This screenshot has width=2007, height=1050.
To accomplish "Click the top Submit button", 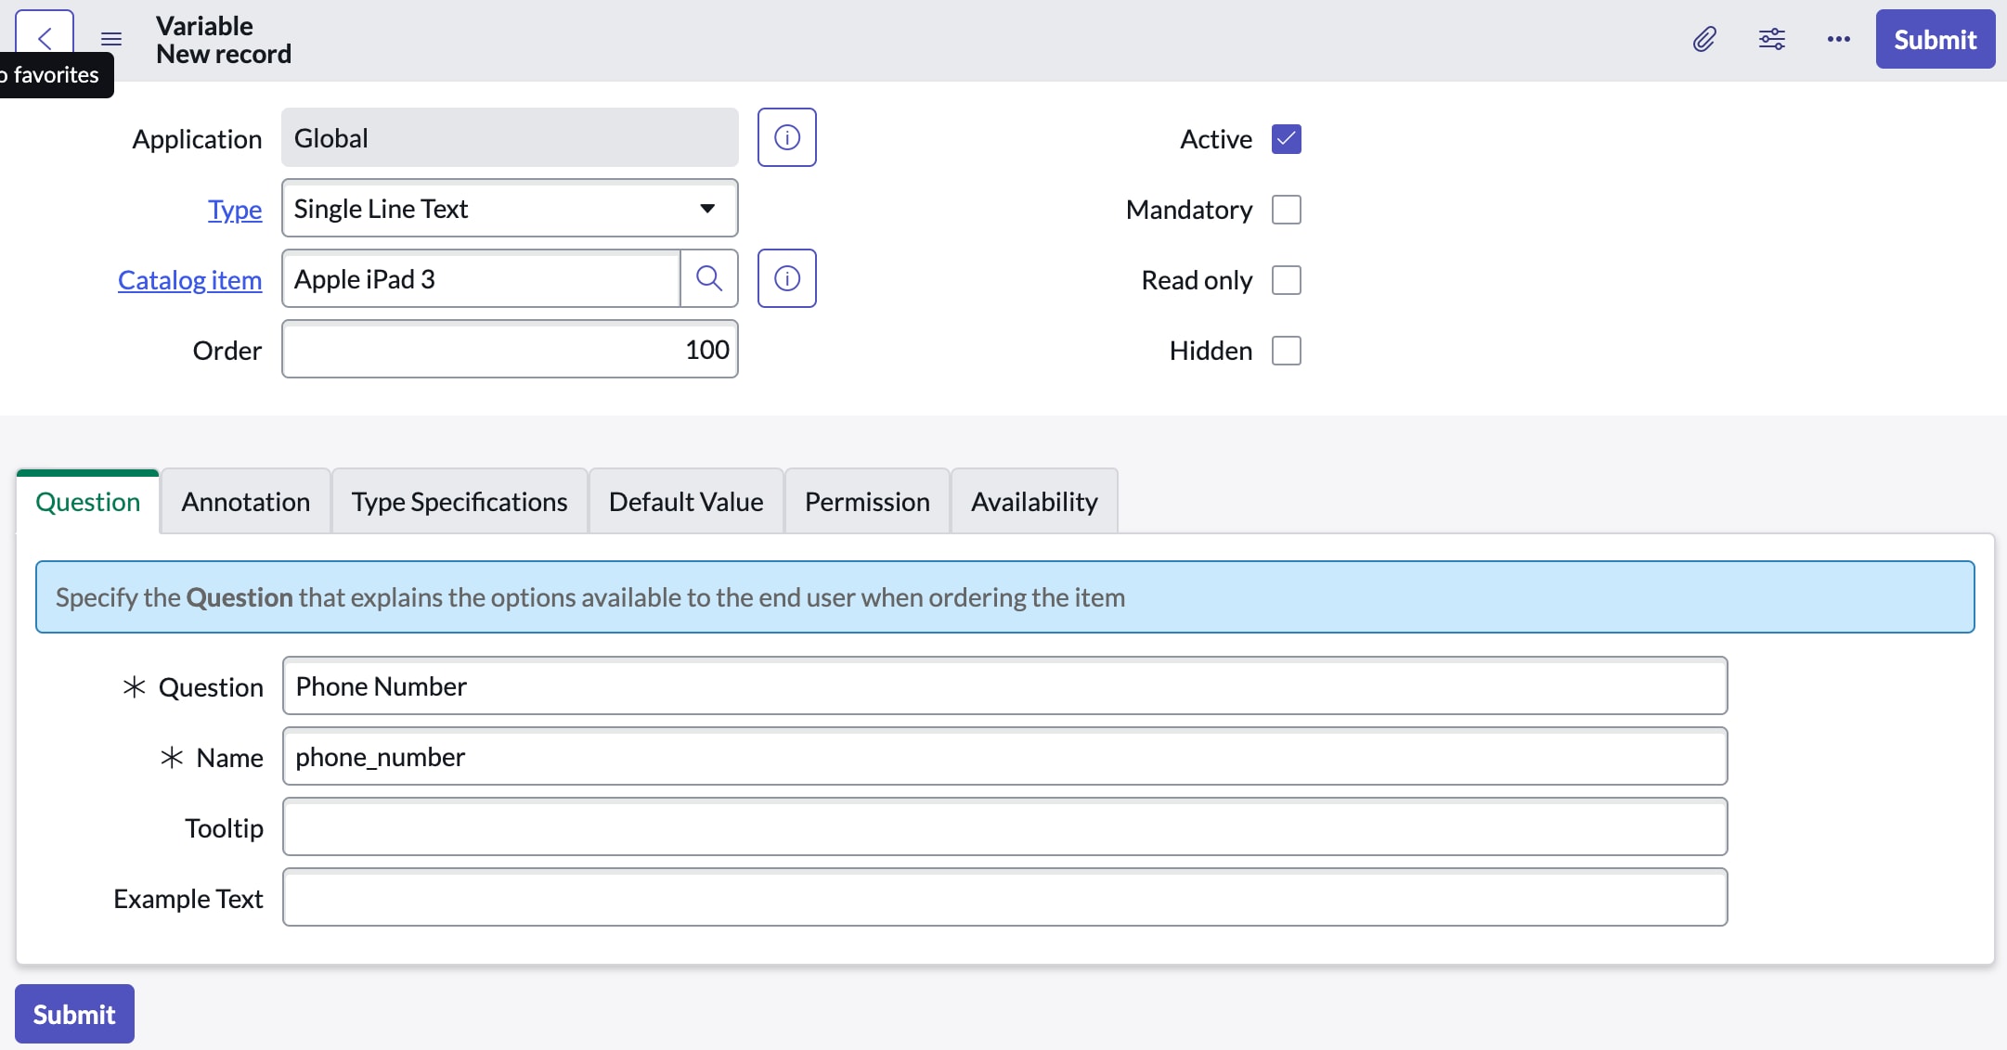I will pyautogui.click(x=1936, y=39).
